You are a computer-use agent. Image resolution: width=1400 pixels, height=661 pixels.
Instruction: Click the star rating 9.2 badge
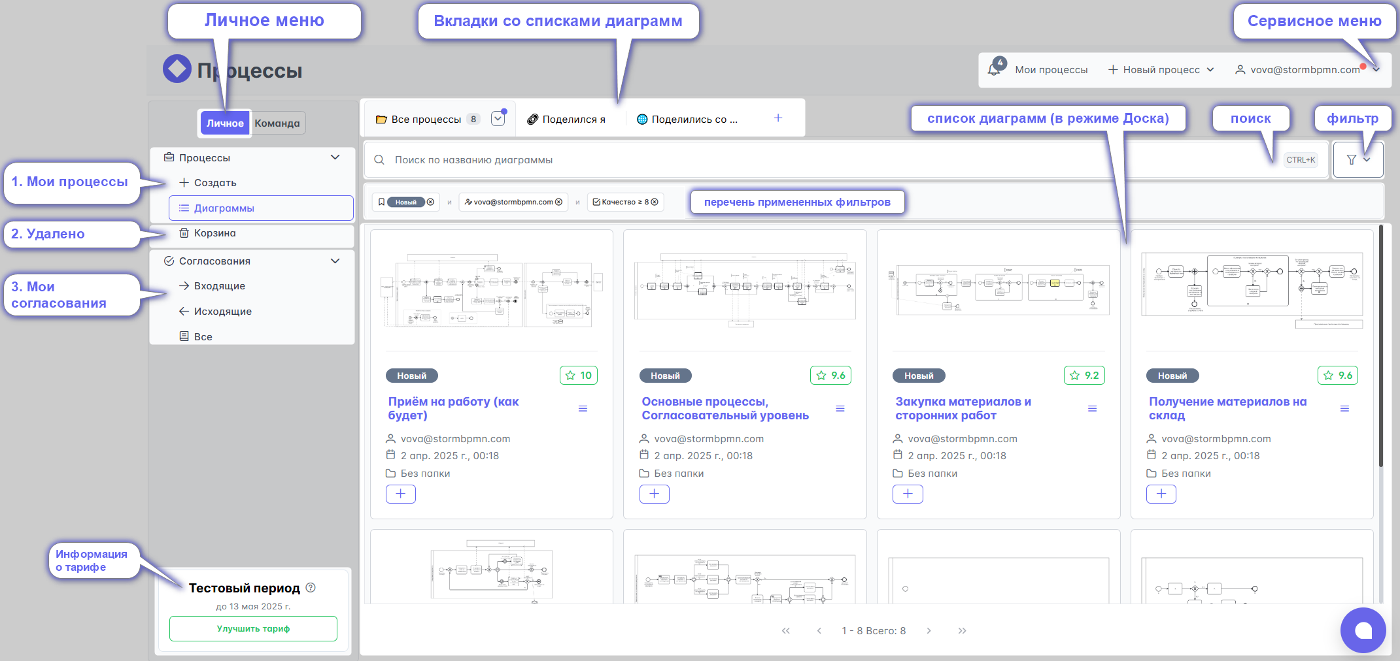(1084, 376)
